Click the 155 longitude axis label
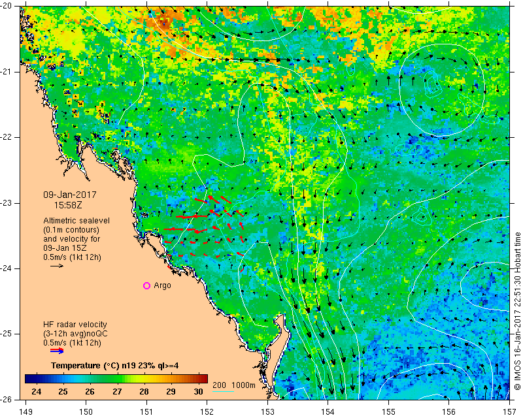The width and height of the screenshot is (523, 418). click(388, 412)
